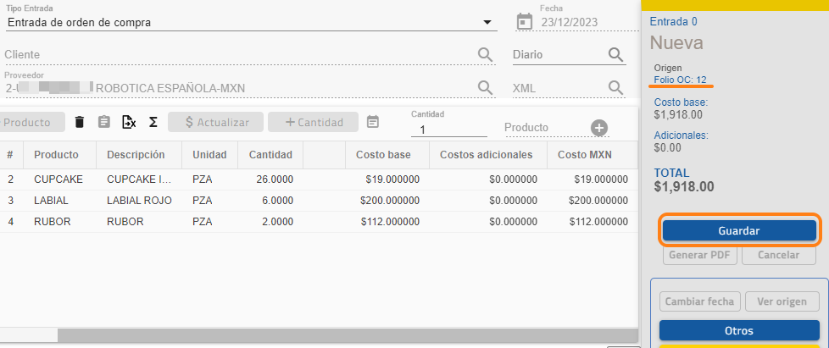Click the XML search magnifier icon

(x=616, y=88)
